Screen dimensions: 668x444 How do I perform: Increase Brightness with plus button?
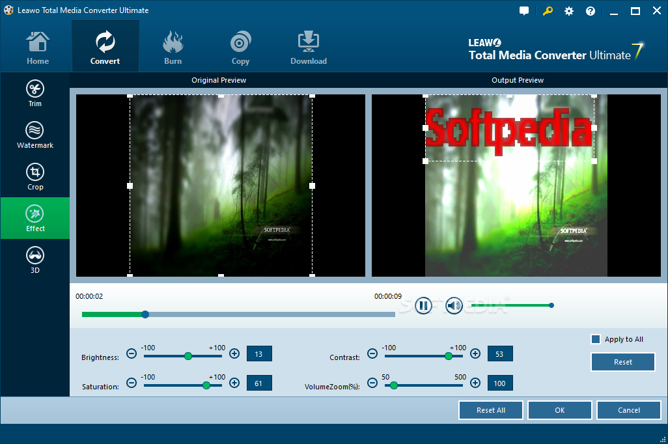234,354
